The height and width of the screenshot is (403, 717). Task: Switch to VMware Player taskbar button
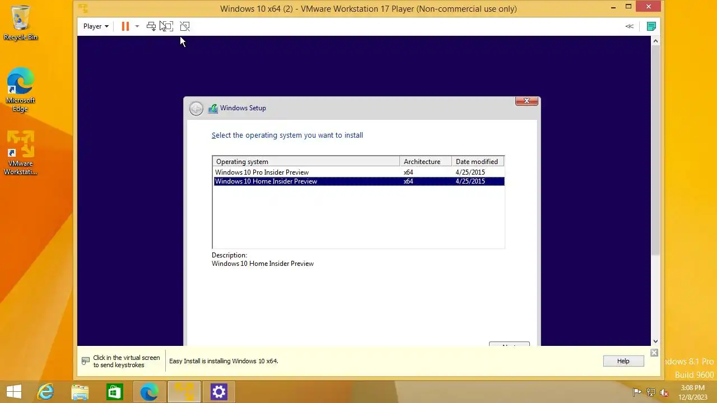click(184, 392)
